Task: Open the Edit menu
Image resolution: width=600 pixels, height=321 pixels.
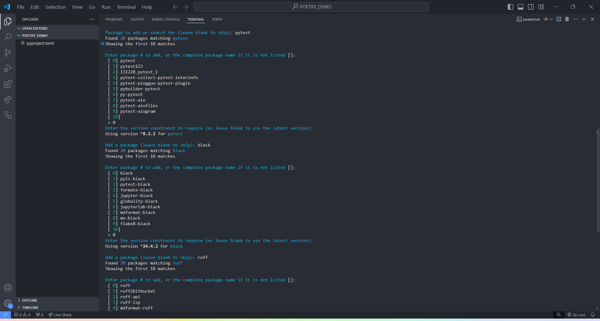Action: pos(35,7)
